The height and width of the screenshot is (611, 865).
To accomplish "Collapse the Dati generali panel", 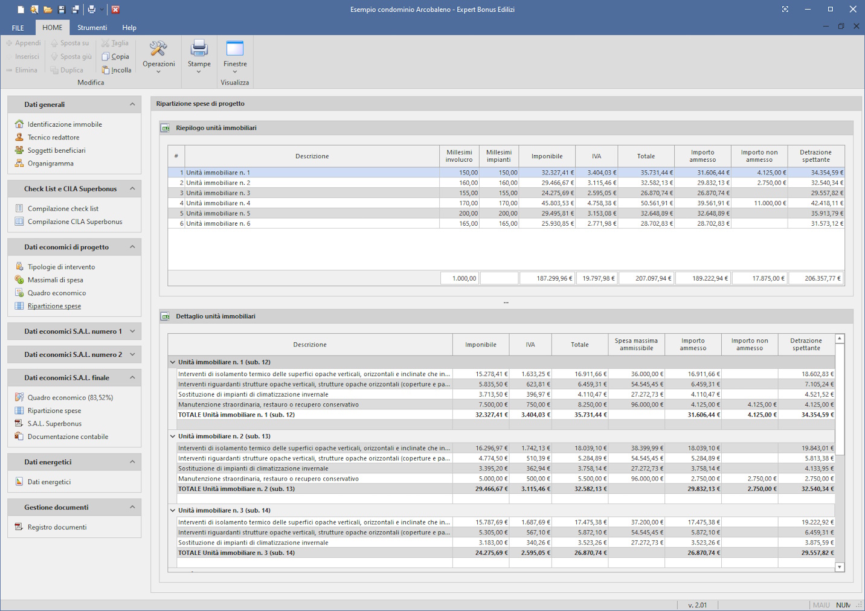I will pyautogui.click(x=132, y=104).
